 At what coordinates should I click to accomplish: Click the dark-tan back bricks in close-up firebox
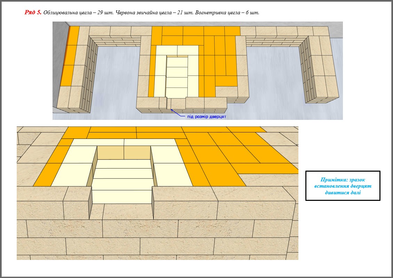click(x=124, y=152)
